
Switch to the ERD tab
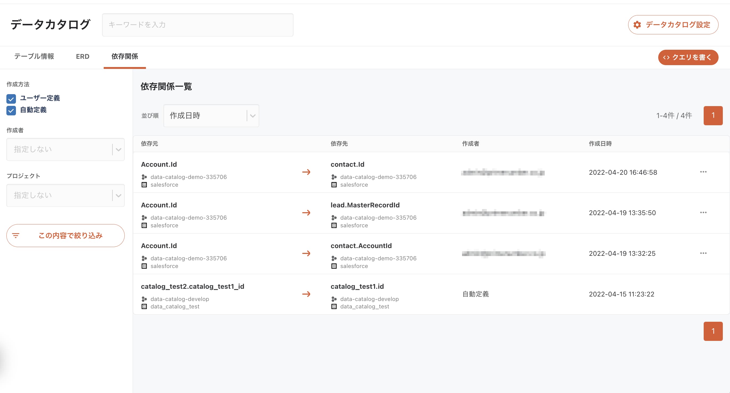(82, 56)
